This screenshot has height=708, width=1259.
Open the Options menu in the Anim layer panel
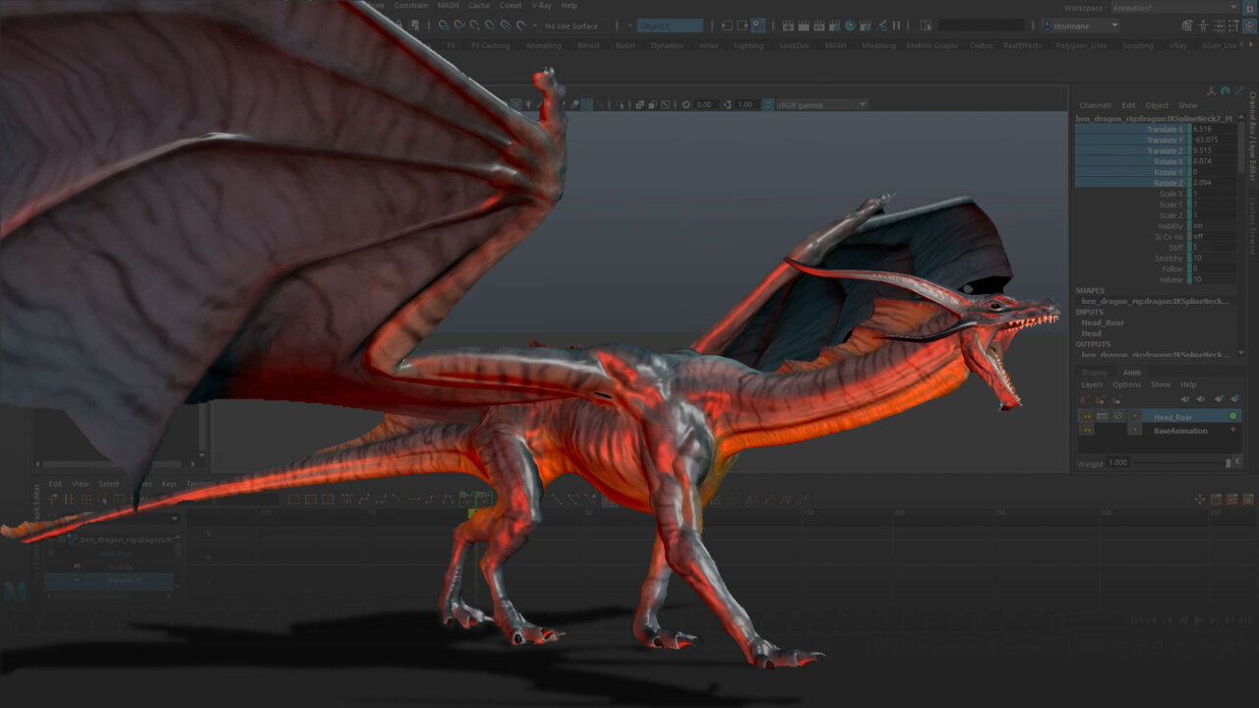click(1126, 384)
